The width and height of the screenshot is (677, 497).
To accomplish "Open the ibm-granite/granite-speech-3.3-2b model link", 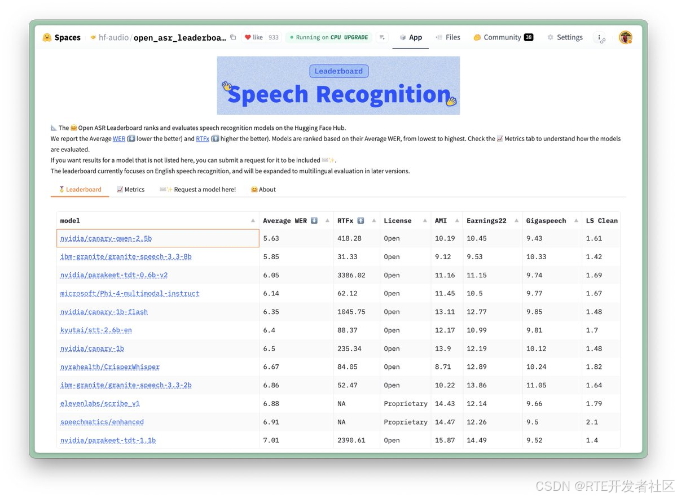I will [126, 385].
